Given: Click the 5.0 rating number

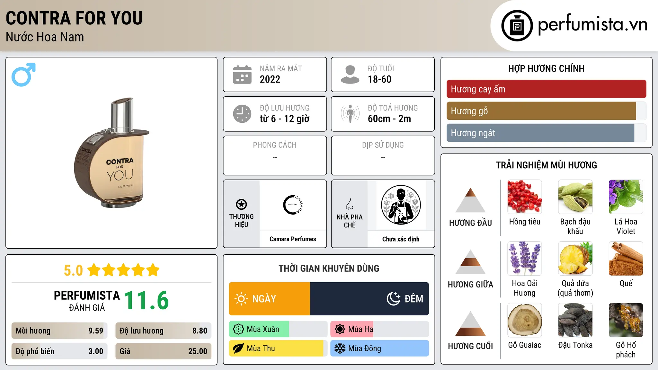Looking at the screenshot, I should pyautogui.click(x=73, y=270).
